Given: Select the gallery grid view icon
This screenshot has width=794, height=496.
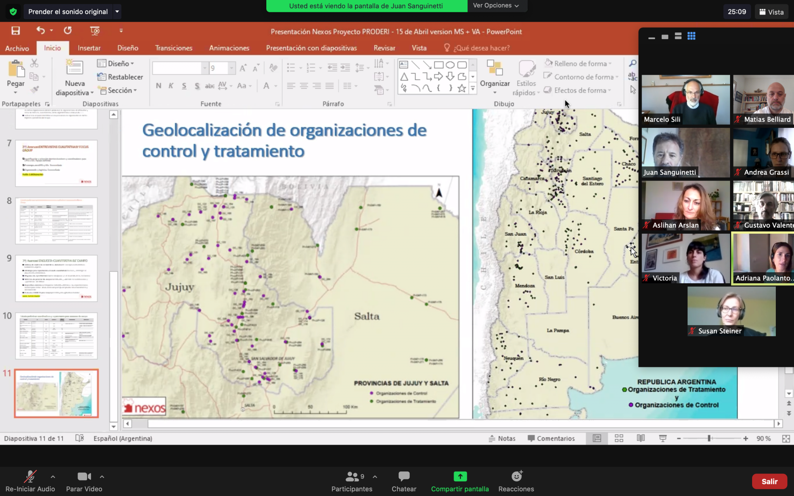Looking at the screenshot, I should point(691,36).
